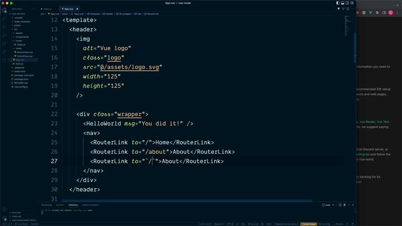Open the terminal launch profile dropdown chevron
This screenshot has height=226, width=402.
(336, 205)
